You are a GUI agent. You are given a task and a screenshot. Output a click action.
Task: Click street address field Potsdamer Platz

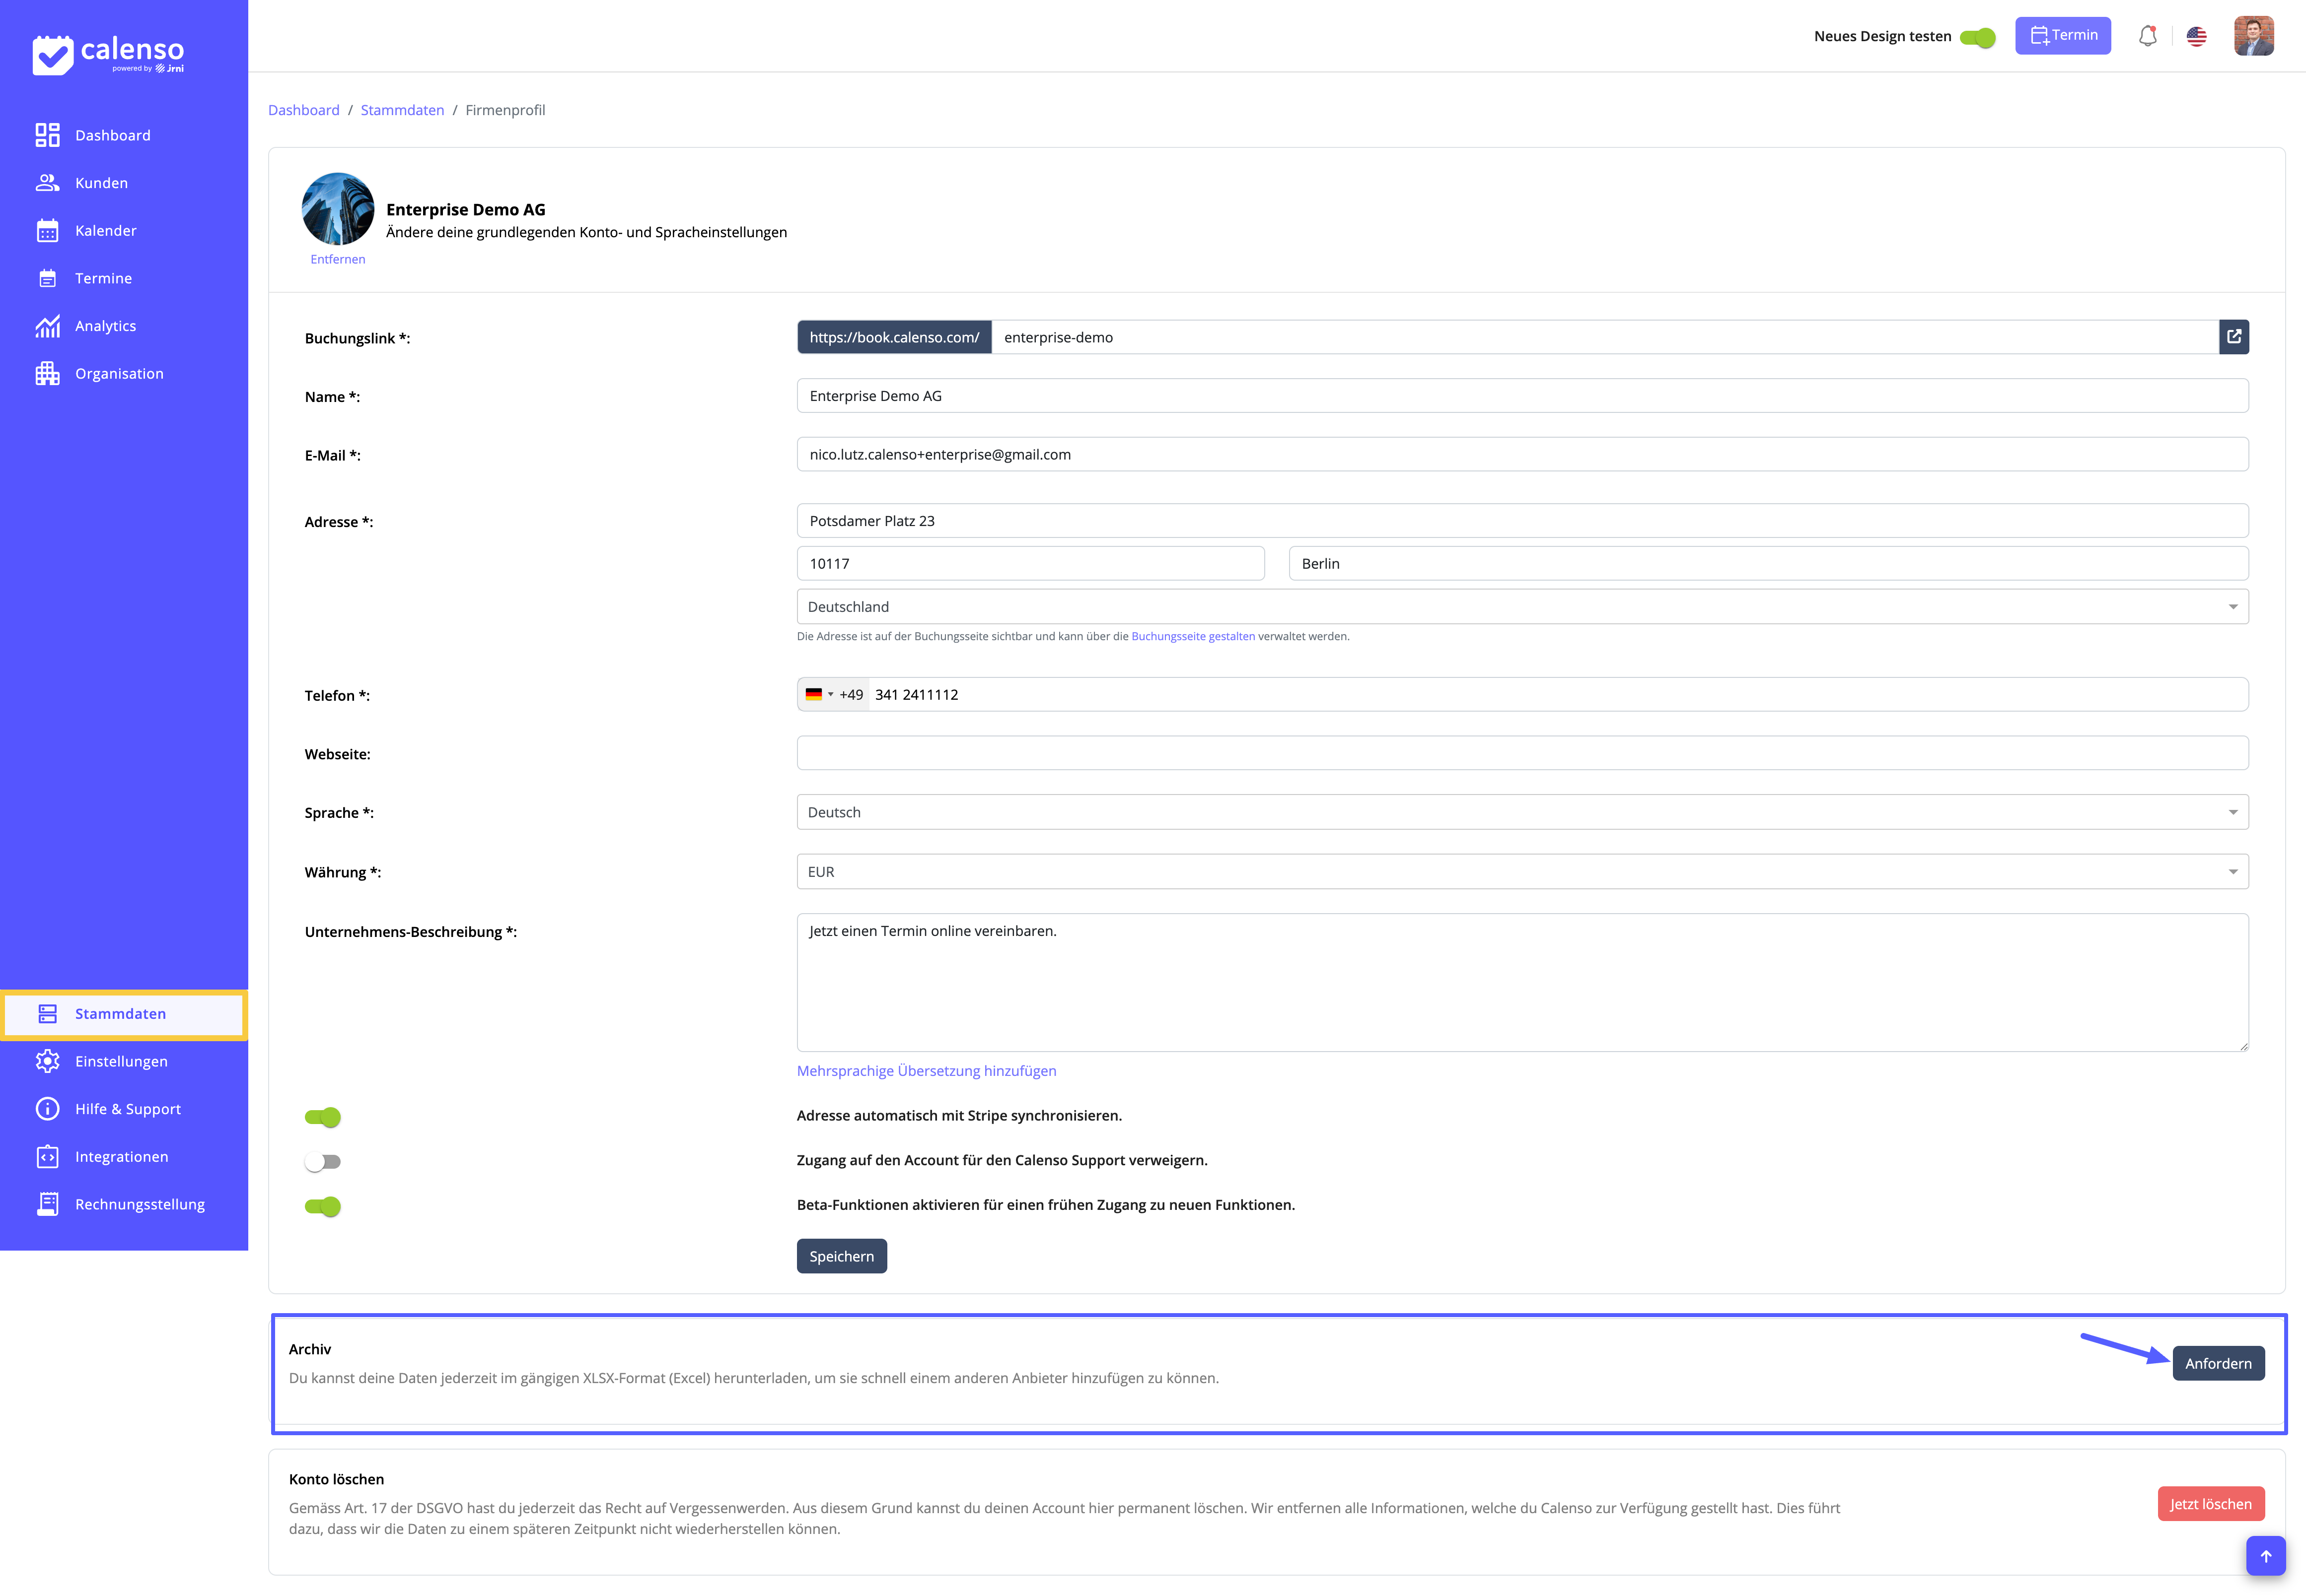coord(1521,521)
